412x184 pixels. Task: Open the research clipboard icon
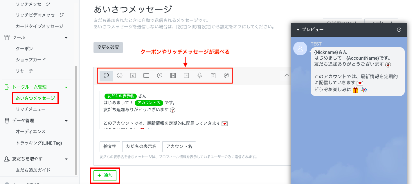pos(213,76)
